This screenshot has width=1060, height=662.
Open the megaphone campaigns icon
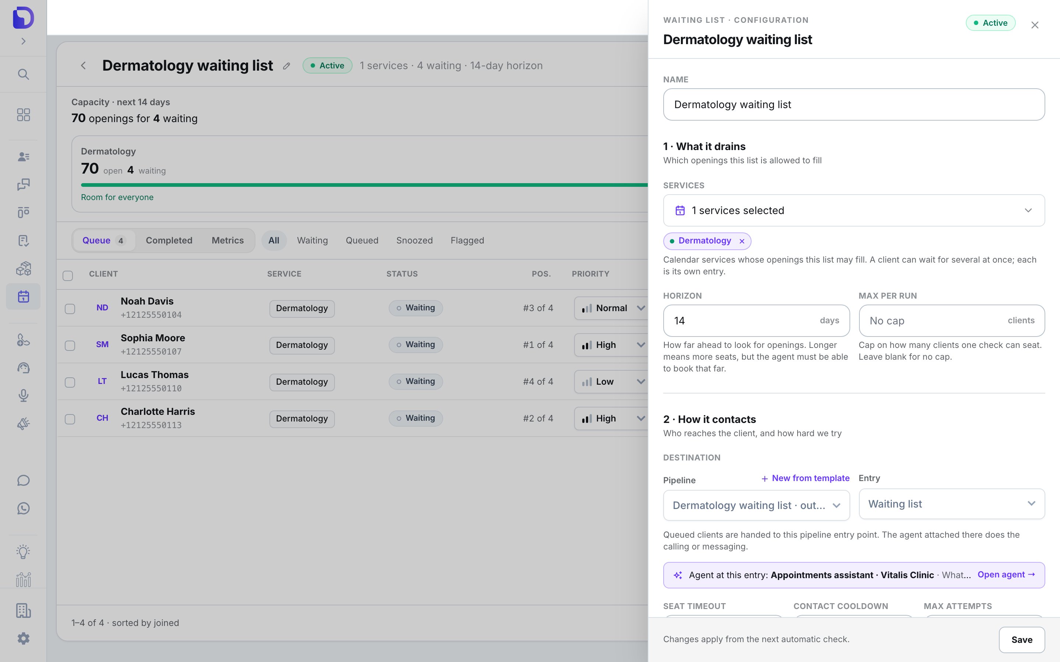tap(23, 423)
